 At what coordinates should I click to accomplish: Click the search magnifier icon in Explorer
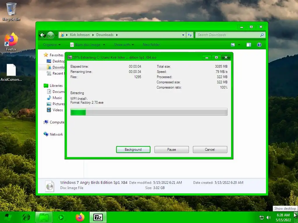point(262,35)
